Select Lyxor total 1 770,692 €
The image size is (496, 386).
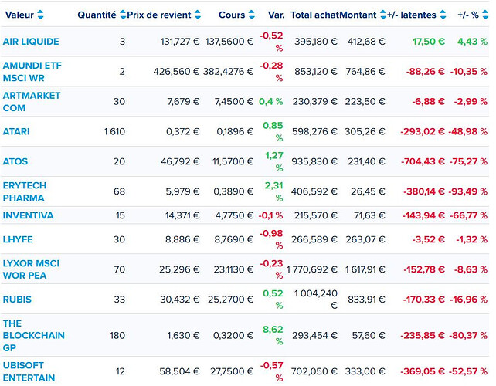(x=312, y=269)
